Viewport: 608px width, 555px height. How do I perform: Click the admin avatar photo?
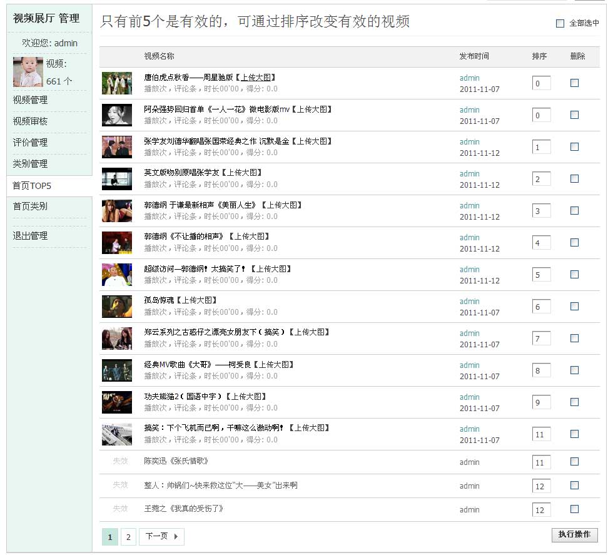click(28, 72)
